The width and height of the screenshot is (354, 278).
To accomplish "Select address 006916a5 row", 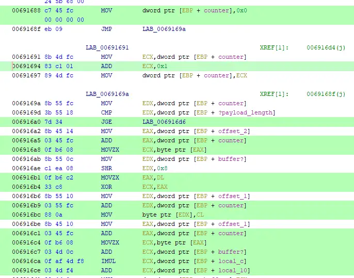I will point(26,140).
